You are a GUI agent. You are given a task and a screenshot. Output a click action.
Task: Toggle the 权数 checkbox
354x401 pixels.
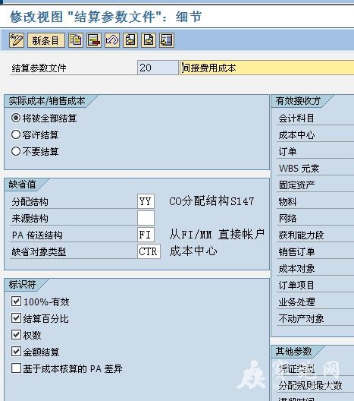pos(16,335)
